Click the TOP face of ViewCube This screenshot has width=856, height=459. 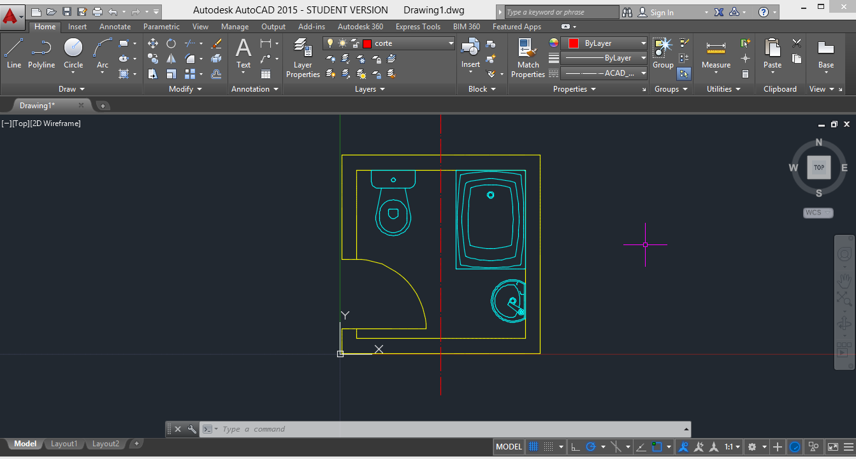819,167
